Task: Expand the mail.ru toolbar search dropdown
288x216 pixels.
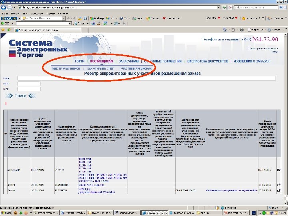Action: tap(64, 18)
